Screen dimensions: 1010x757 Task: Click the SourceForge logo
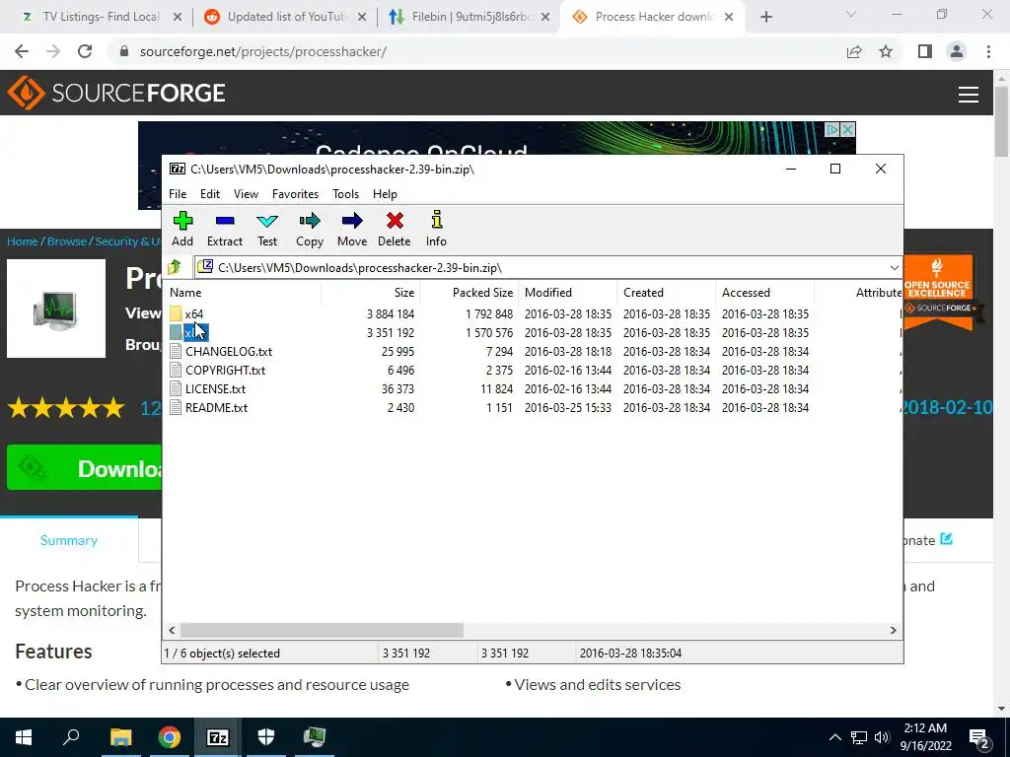click(116, 93)
